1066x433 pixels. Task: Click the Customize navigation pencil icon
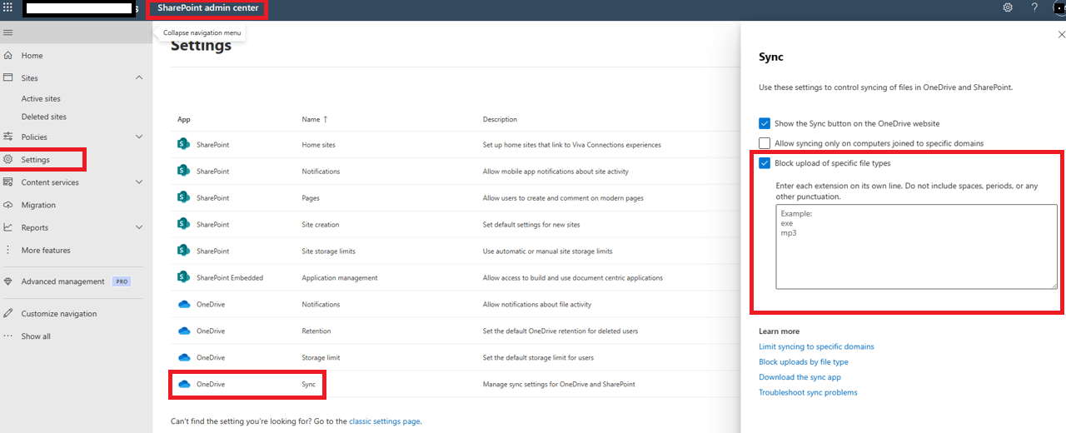point(8,314)
